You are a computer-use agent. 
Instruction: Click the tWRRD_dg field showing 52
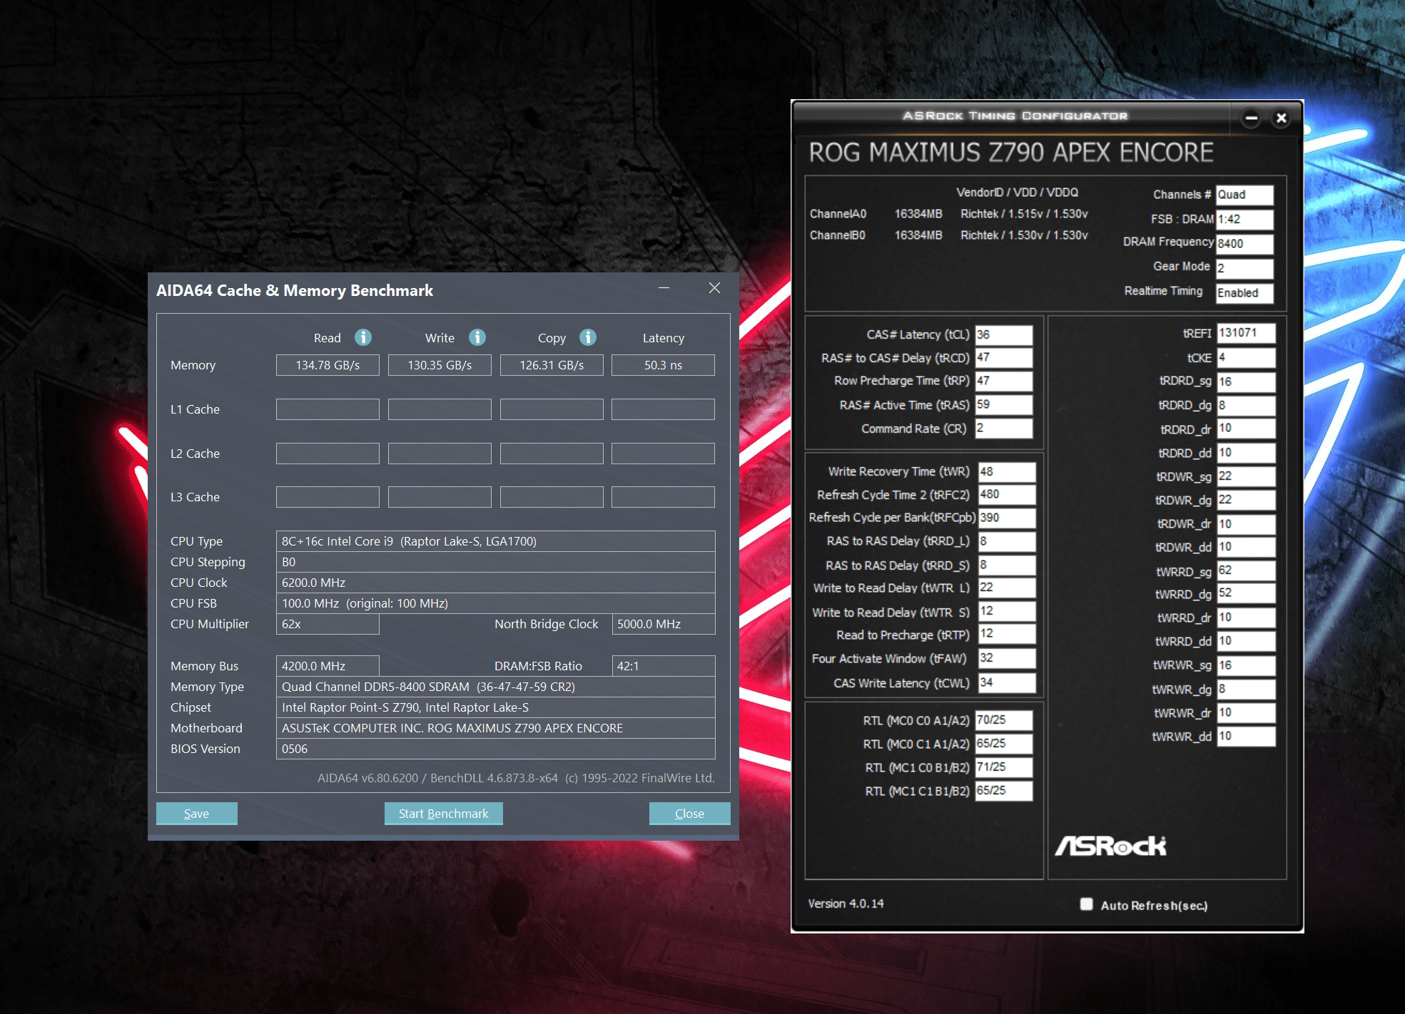pyautogui.click(x=1246, y=593)
